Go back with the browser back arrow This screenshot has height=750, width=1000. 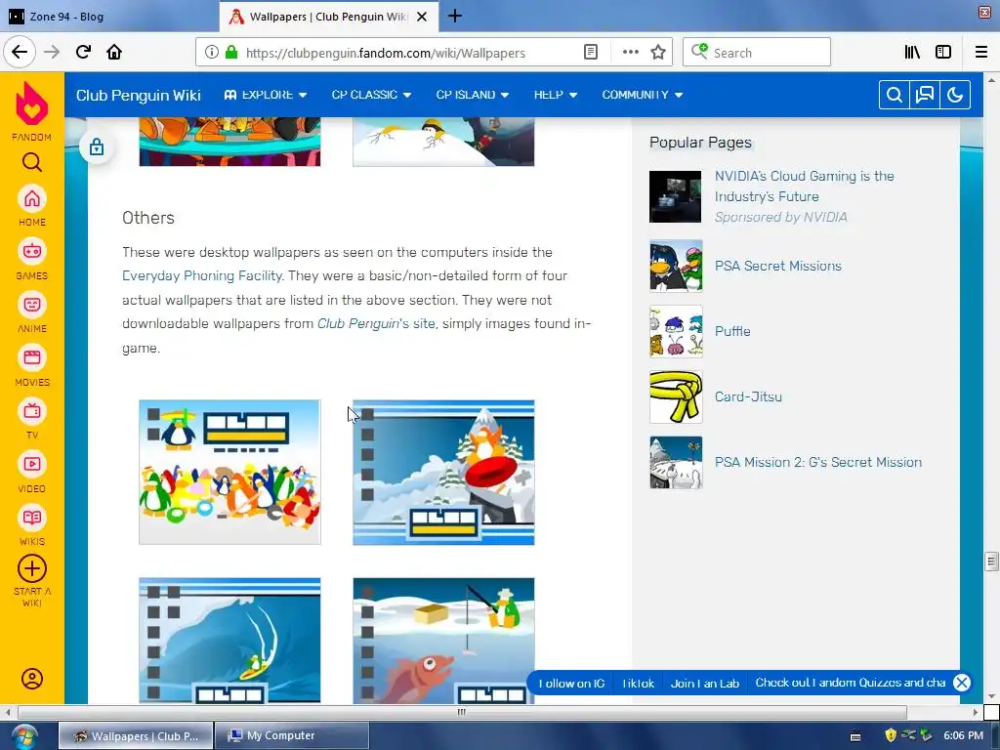(x=20, y=52)
